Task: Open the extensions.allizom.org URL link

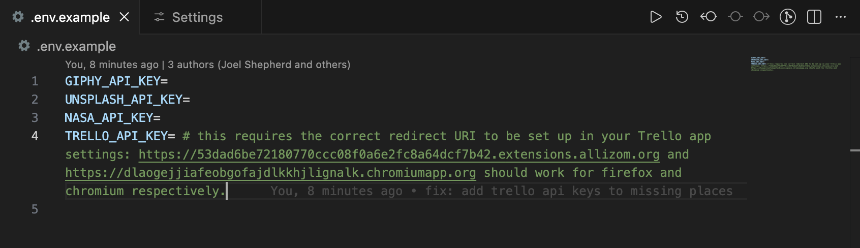Action: pyautogui.click(x=398, y=154)
